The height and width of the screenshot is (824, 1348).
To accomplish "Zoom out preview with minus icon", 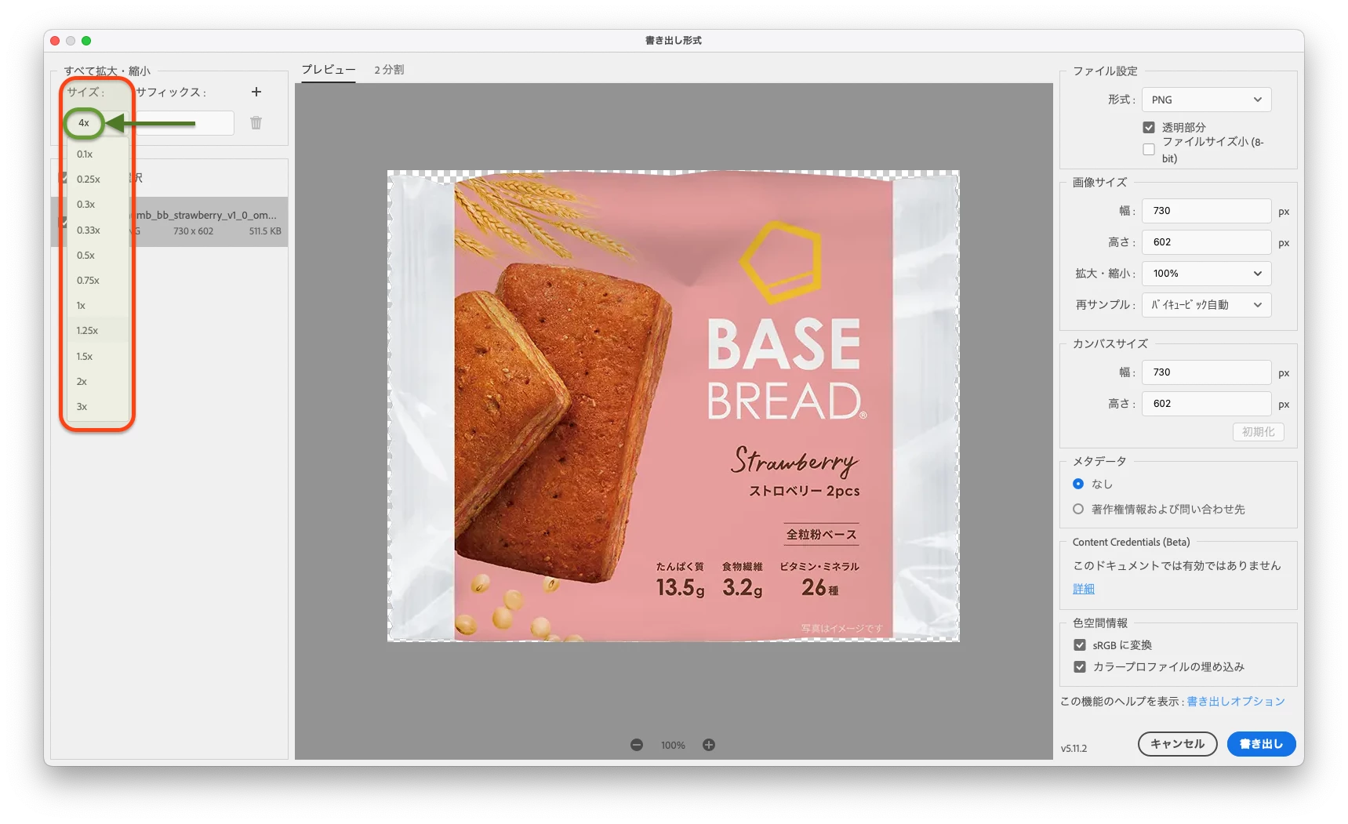I will click(637, 745).
